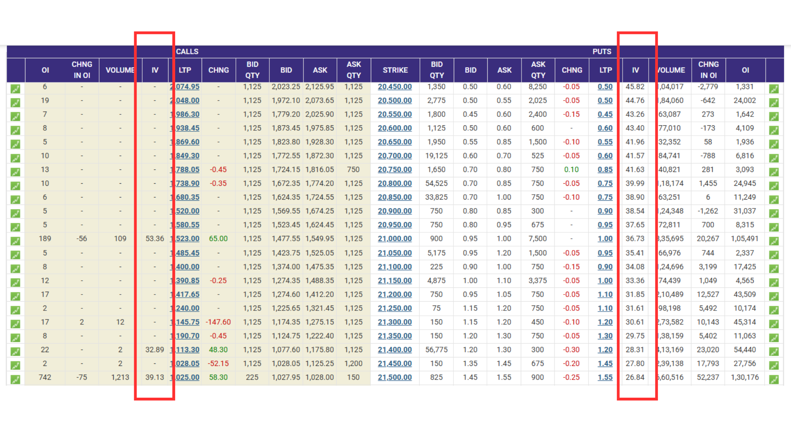791x445 pixels.
Task: Click the puts-side IV column header
Action: click(x=635, y=70)
